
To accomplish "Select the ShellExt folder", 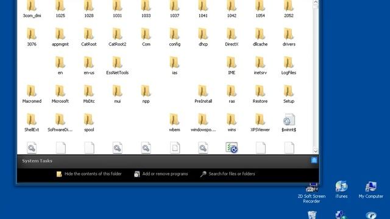I will 32,123.
